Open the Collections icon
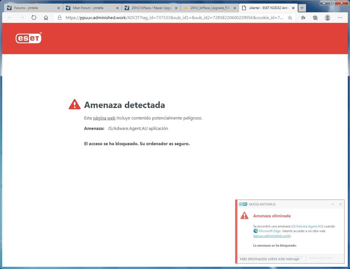Image resolution: width=350 pixels, height=269 pixels. point(315,17)
